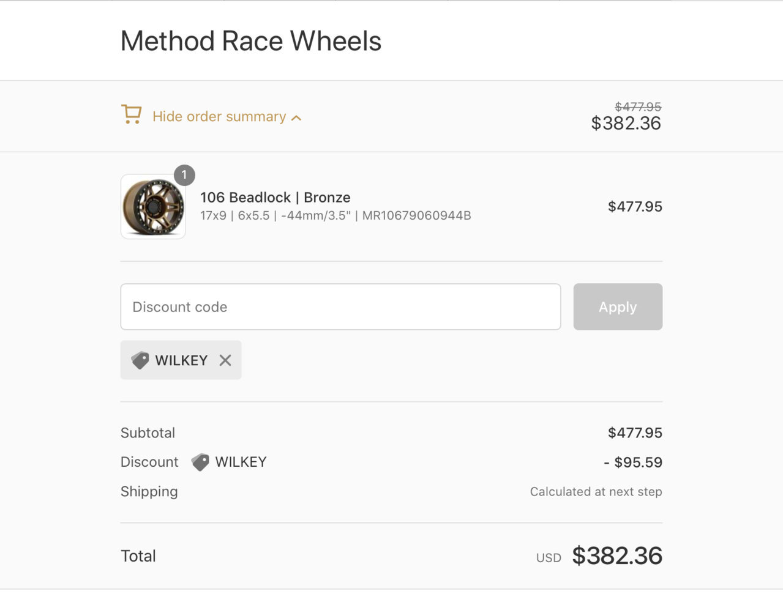Click the Apply discount button
The height and width of the screenshot is (613, 783).
618,306
